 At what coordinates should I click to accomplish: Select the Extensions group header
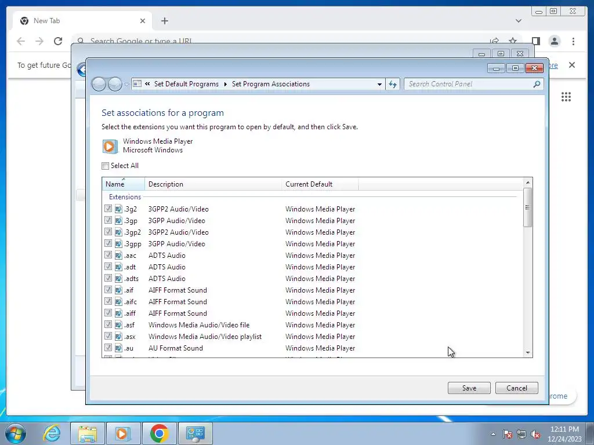tap(125, 197)
